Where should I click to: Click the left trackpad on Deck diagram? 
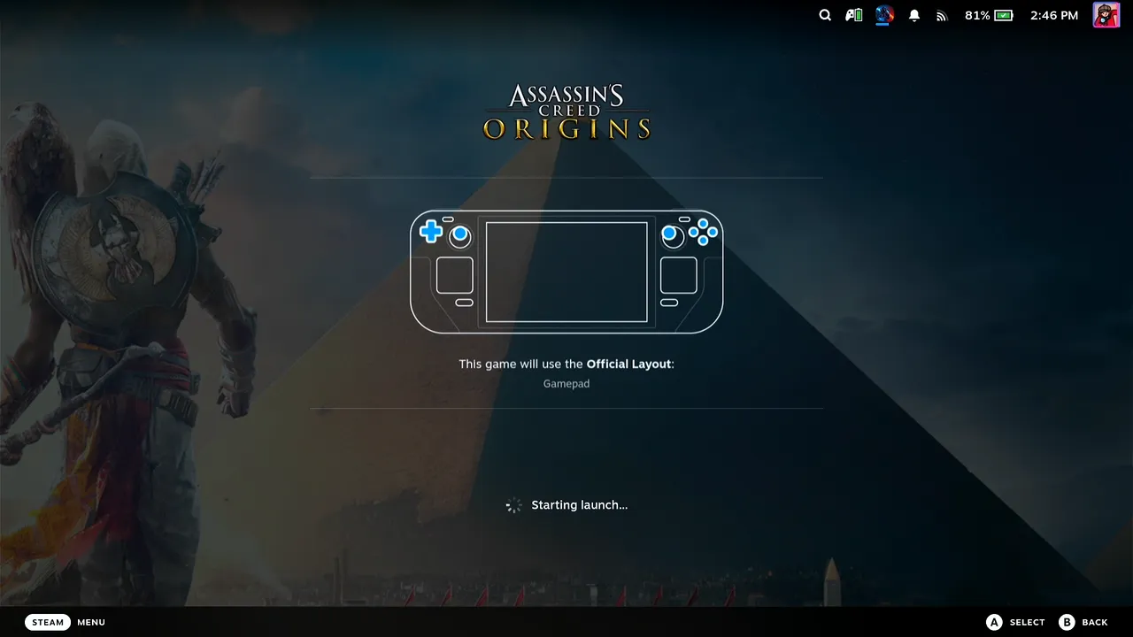(x=454, y=275)
